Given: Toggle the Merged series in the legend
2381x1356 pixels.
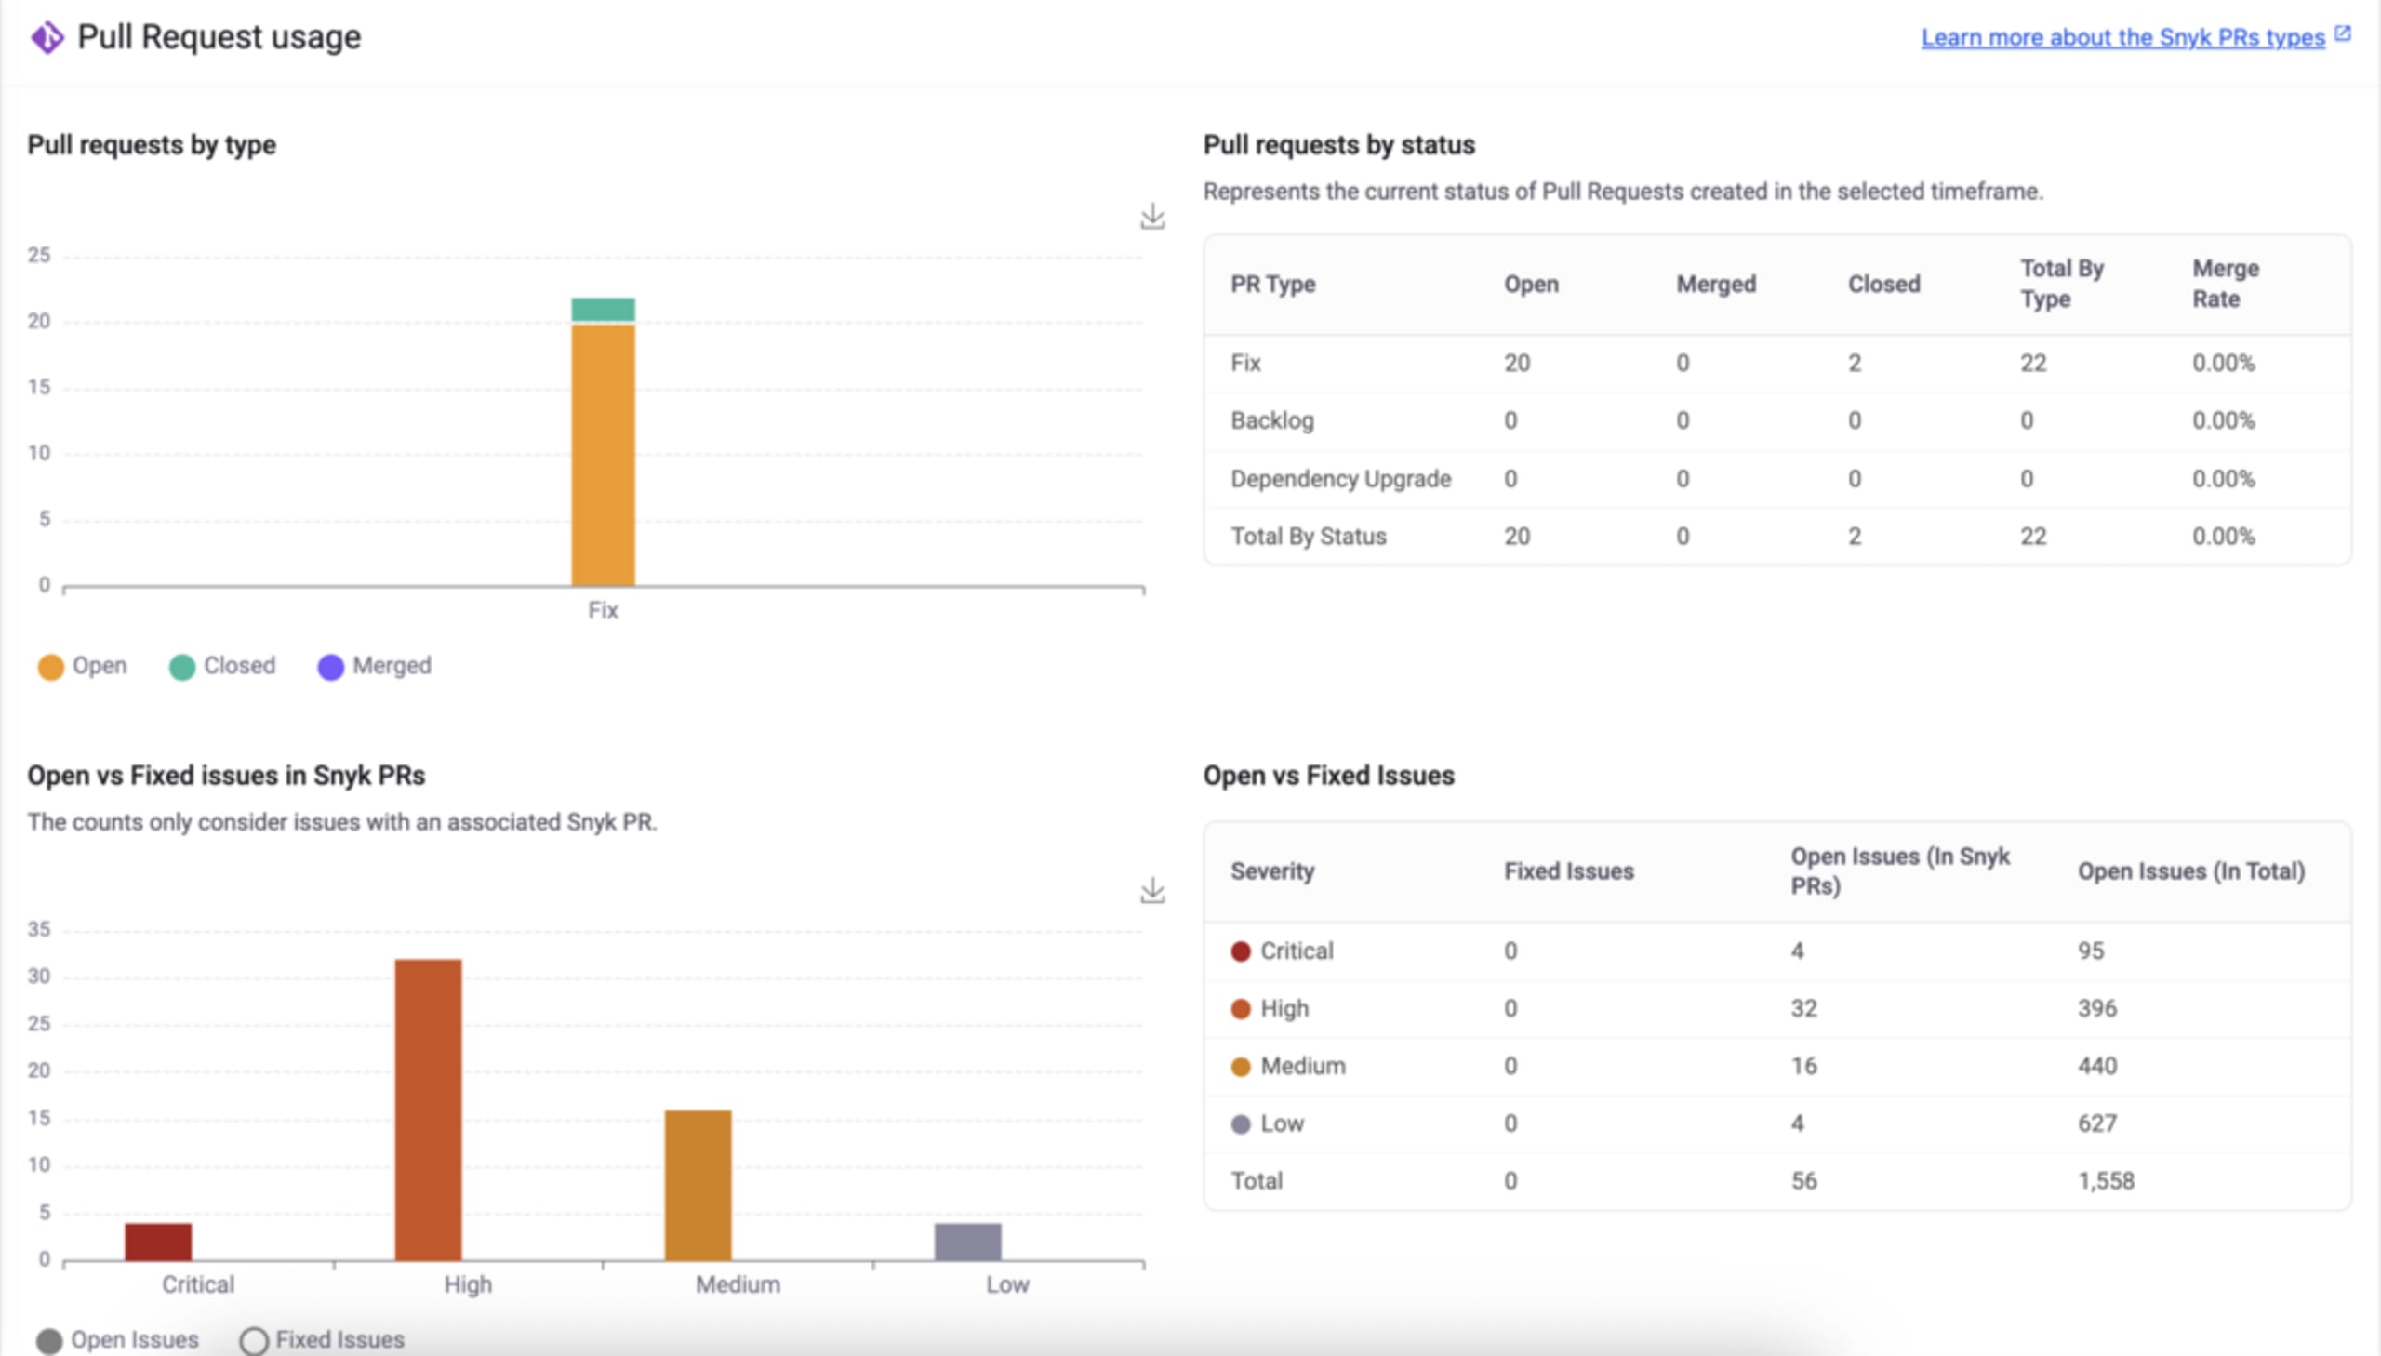Looking at the screenshot, I should click(374, 667).
